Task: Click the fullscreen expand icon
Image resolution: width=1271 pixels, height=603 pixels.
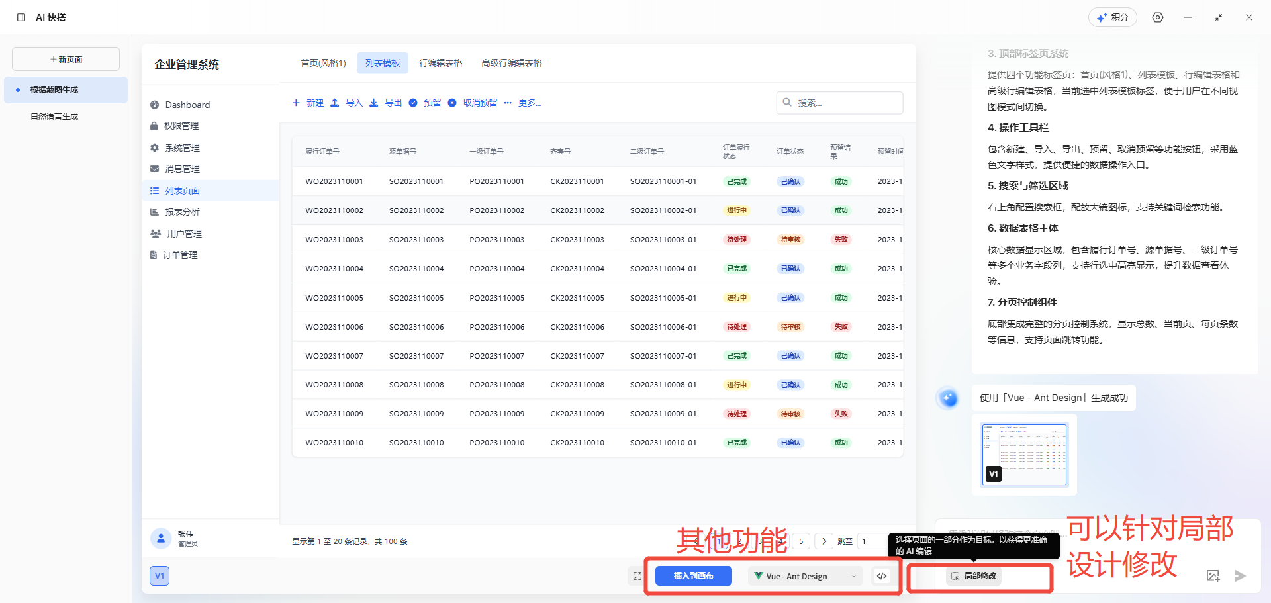Action: [637, 576]
